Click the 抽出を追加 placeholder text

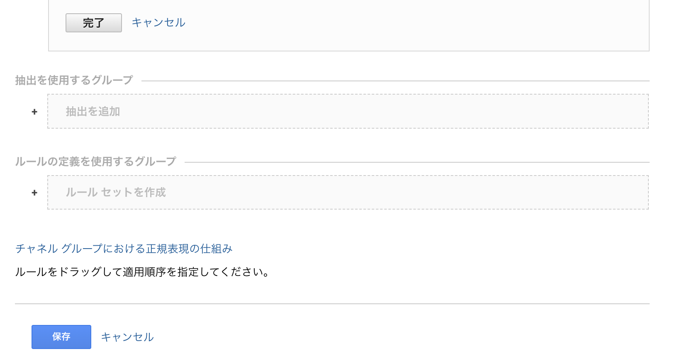(x=93, y=112)
